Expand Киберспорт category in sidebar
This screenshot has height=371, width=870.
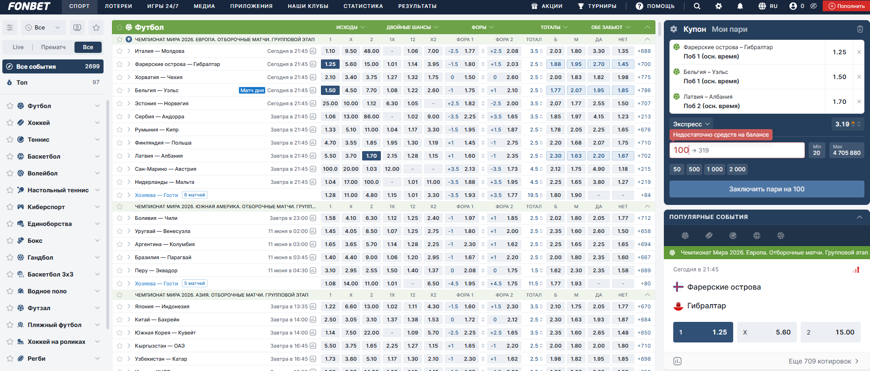click(97, 207)
